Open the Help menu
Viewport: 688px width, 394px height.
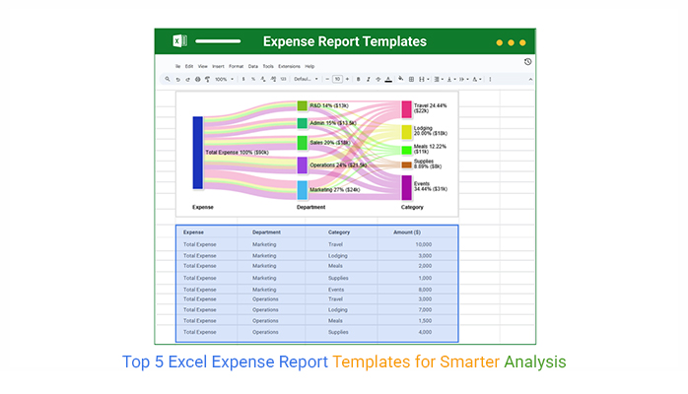click(310, 66)
